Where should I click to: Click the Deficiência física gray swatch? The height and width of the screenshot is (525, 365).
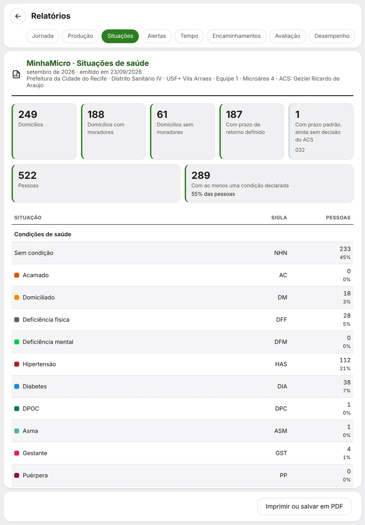[x=17, y=320]
